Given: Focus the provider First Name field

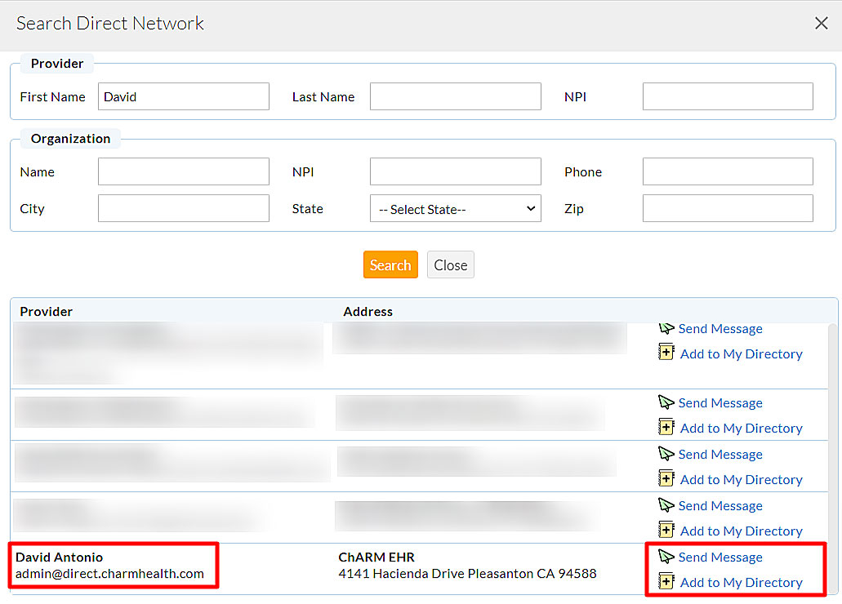Looking at the screenshot, I should point(183,96).
